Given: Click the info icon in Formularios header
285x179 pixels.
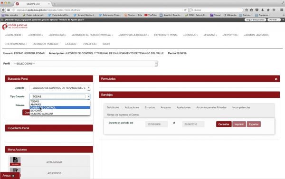Looking at the screenshot, I should coord(276,79).
